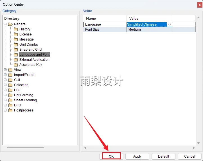The image size is (203, 161).
Task: Select the Message tree item
Action: (x=26, y=39)
